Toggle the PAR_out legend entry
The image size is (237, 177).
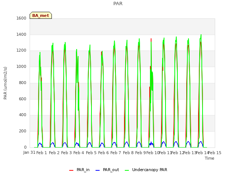click(x=107, y=170)
